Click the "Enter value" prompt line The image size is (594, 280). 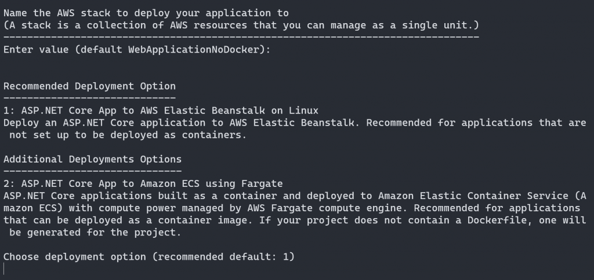[x=137, y=50]
